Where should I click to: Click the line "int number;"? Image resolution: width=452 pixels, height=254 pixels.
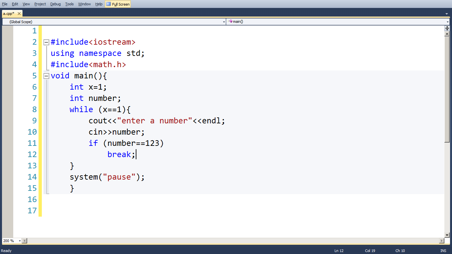(x=95, y=99)
